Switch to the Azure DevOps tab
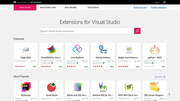This screenshot has width=180, height=101. coord(71,7)
